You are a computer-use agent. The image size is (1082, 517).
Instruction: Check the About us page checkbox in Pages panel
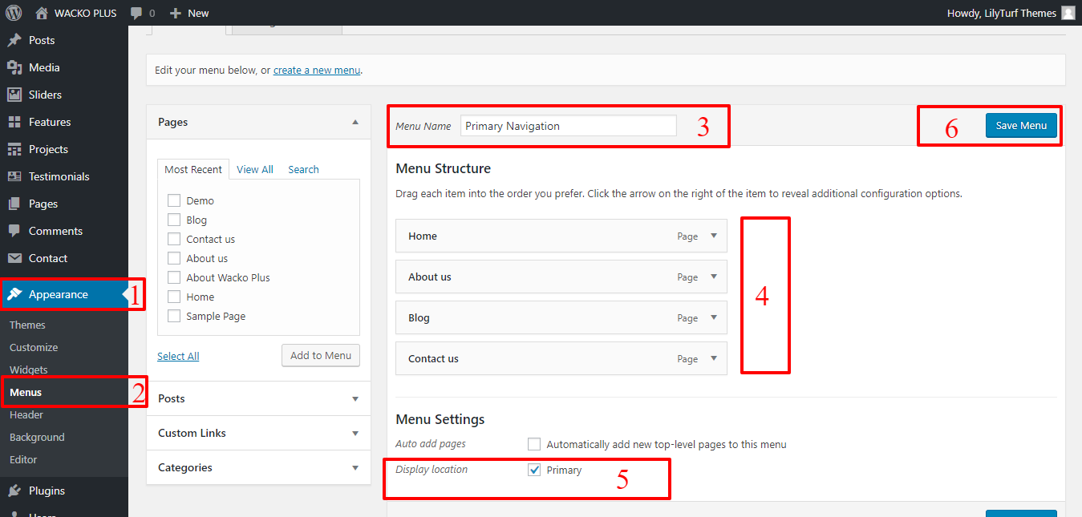(x=174, y=258)
